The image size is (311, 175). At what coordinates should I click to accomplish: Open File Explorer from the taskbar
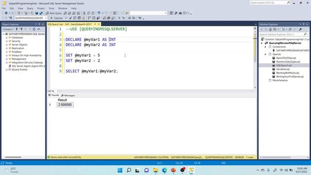tap(155, 170)
